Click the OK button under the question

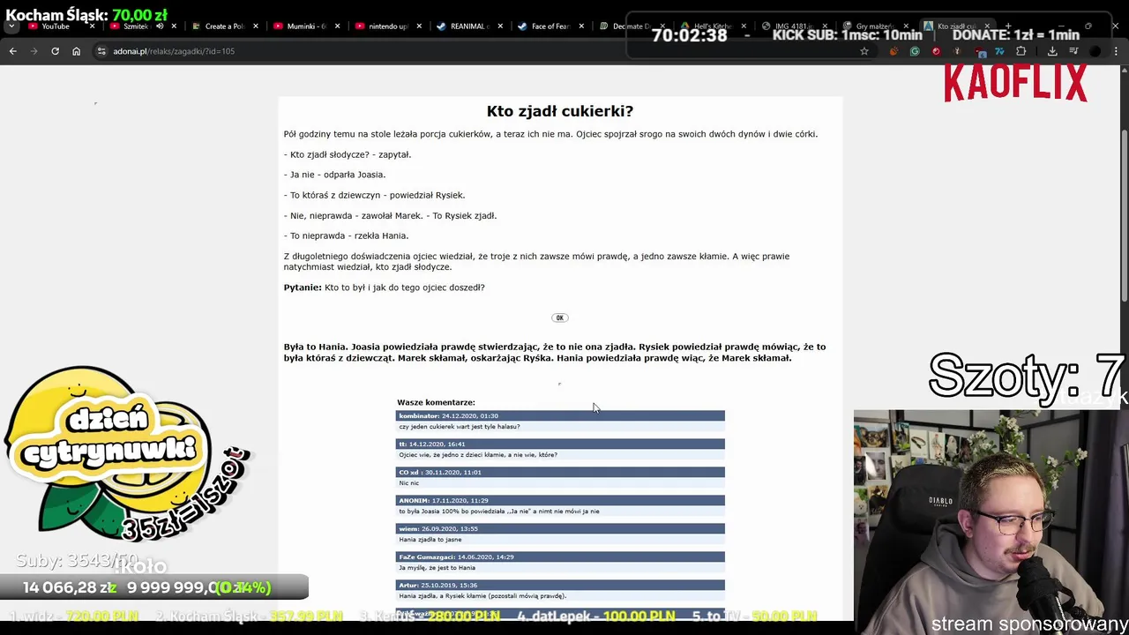pyautogui.click(x=559, y=317)
